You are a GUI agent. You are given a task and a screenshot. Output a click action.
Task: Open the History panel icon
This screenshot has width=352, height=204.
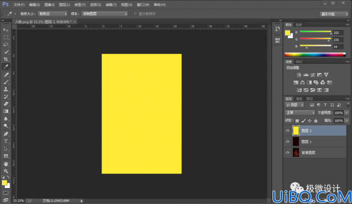coord(278,29)
